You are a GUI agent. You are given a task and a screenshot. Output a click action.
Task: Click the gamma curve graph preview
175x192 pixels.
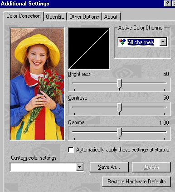pos(89,48)
